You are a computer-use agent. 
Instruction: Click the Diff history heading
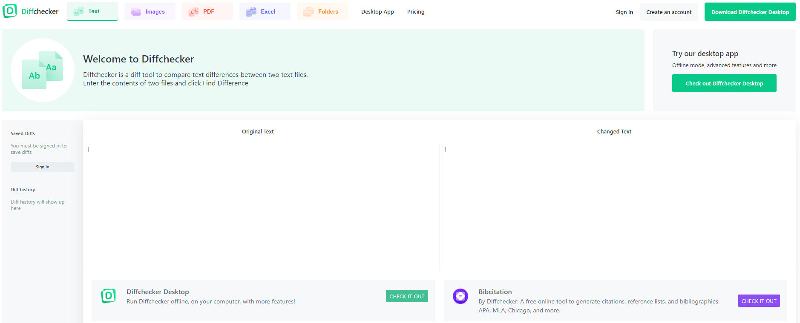coord(23,190)
